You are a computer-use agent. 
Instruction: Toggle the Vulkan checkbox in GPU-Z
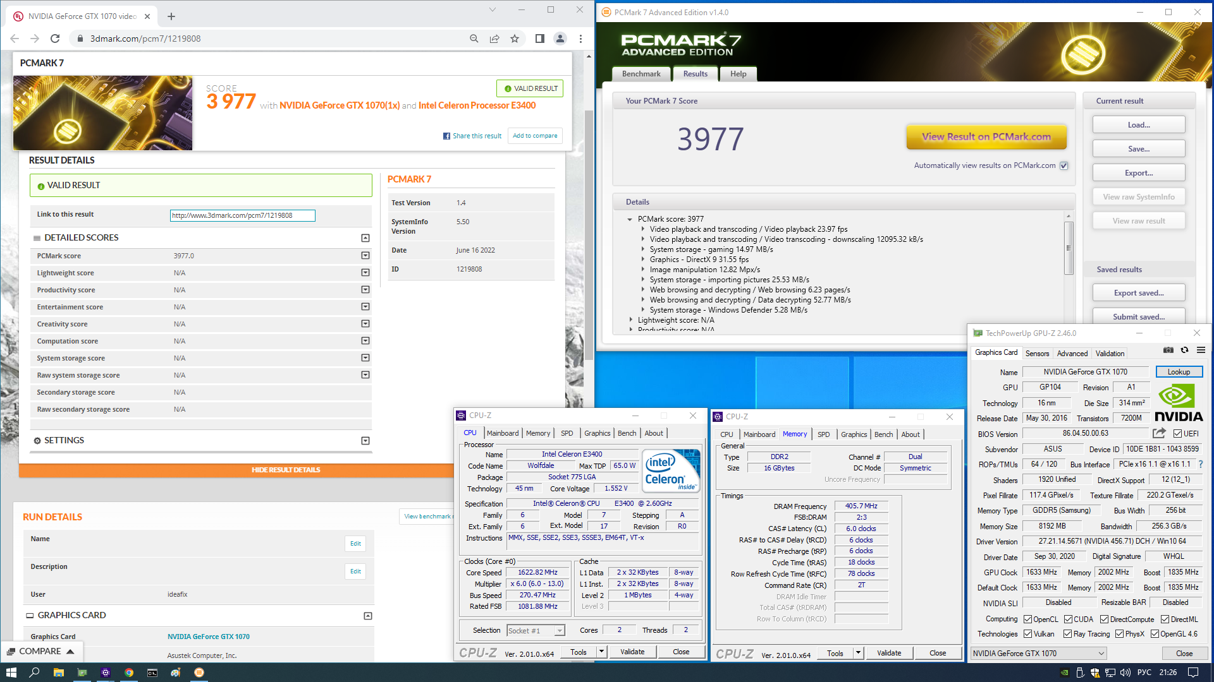pyautogui.click(x=1028, y=634)
